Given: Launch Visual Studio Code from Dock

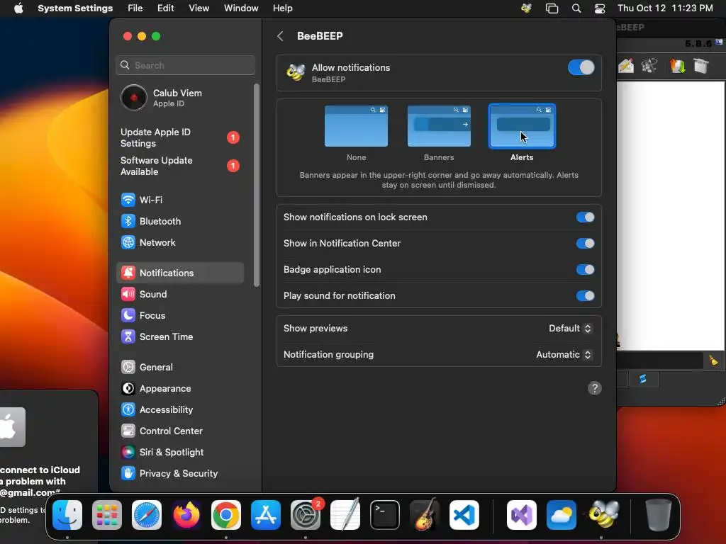Looking at the screenshot, I should (464, 515).
